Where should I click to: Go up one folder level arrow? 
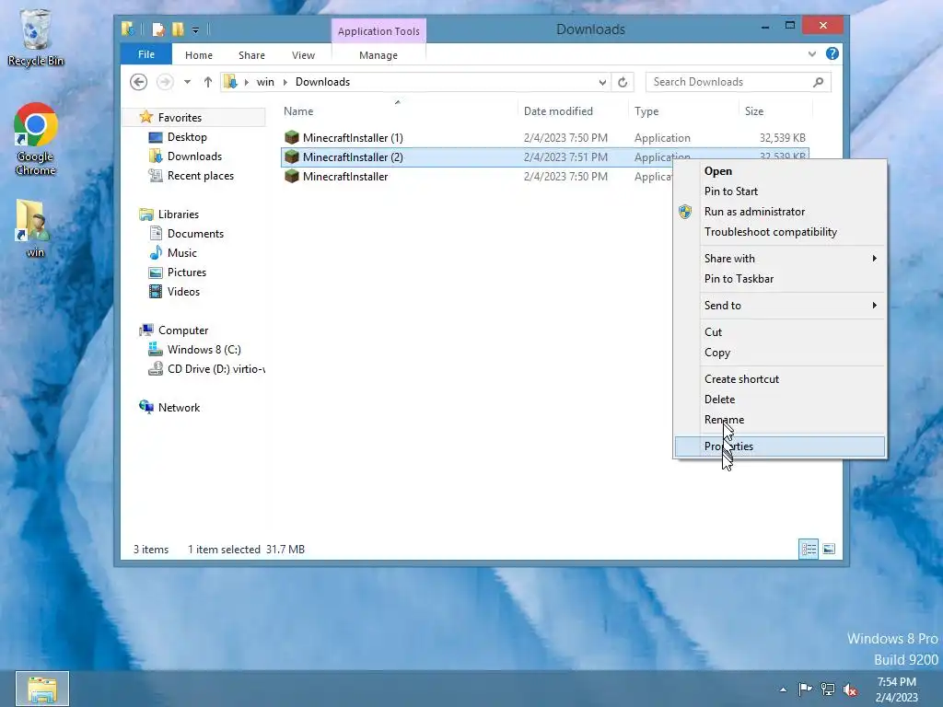click(x=208, y=82)
